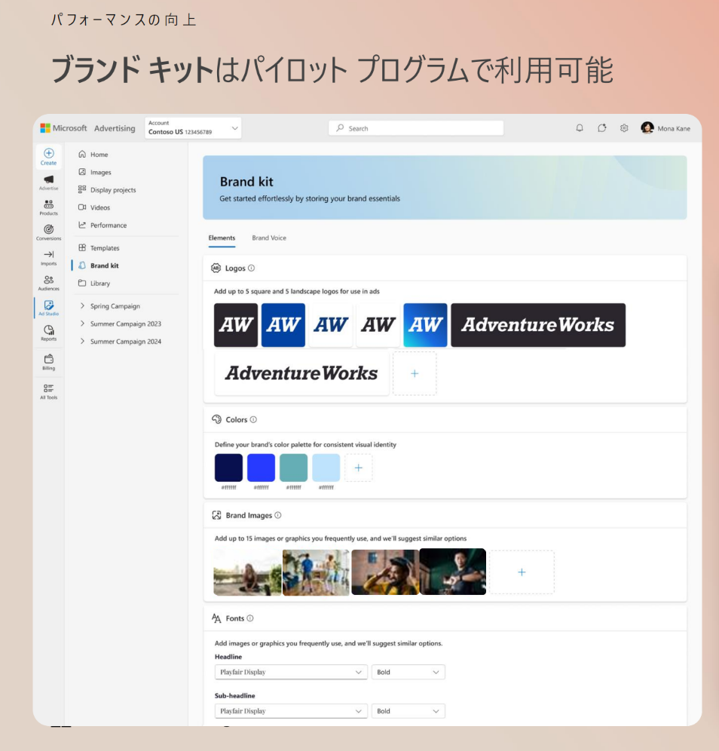Add a new logo with the plus tile

point(415,373)
